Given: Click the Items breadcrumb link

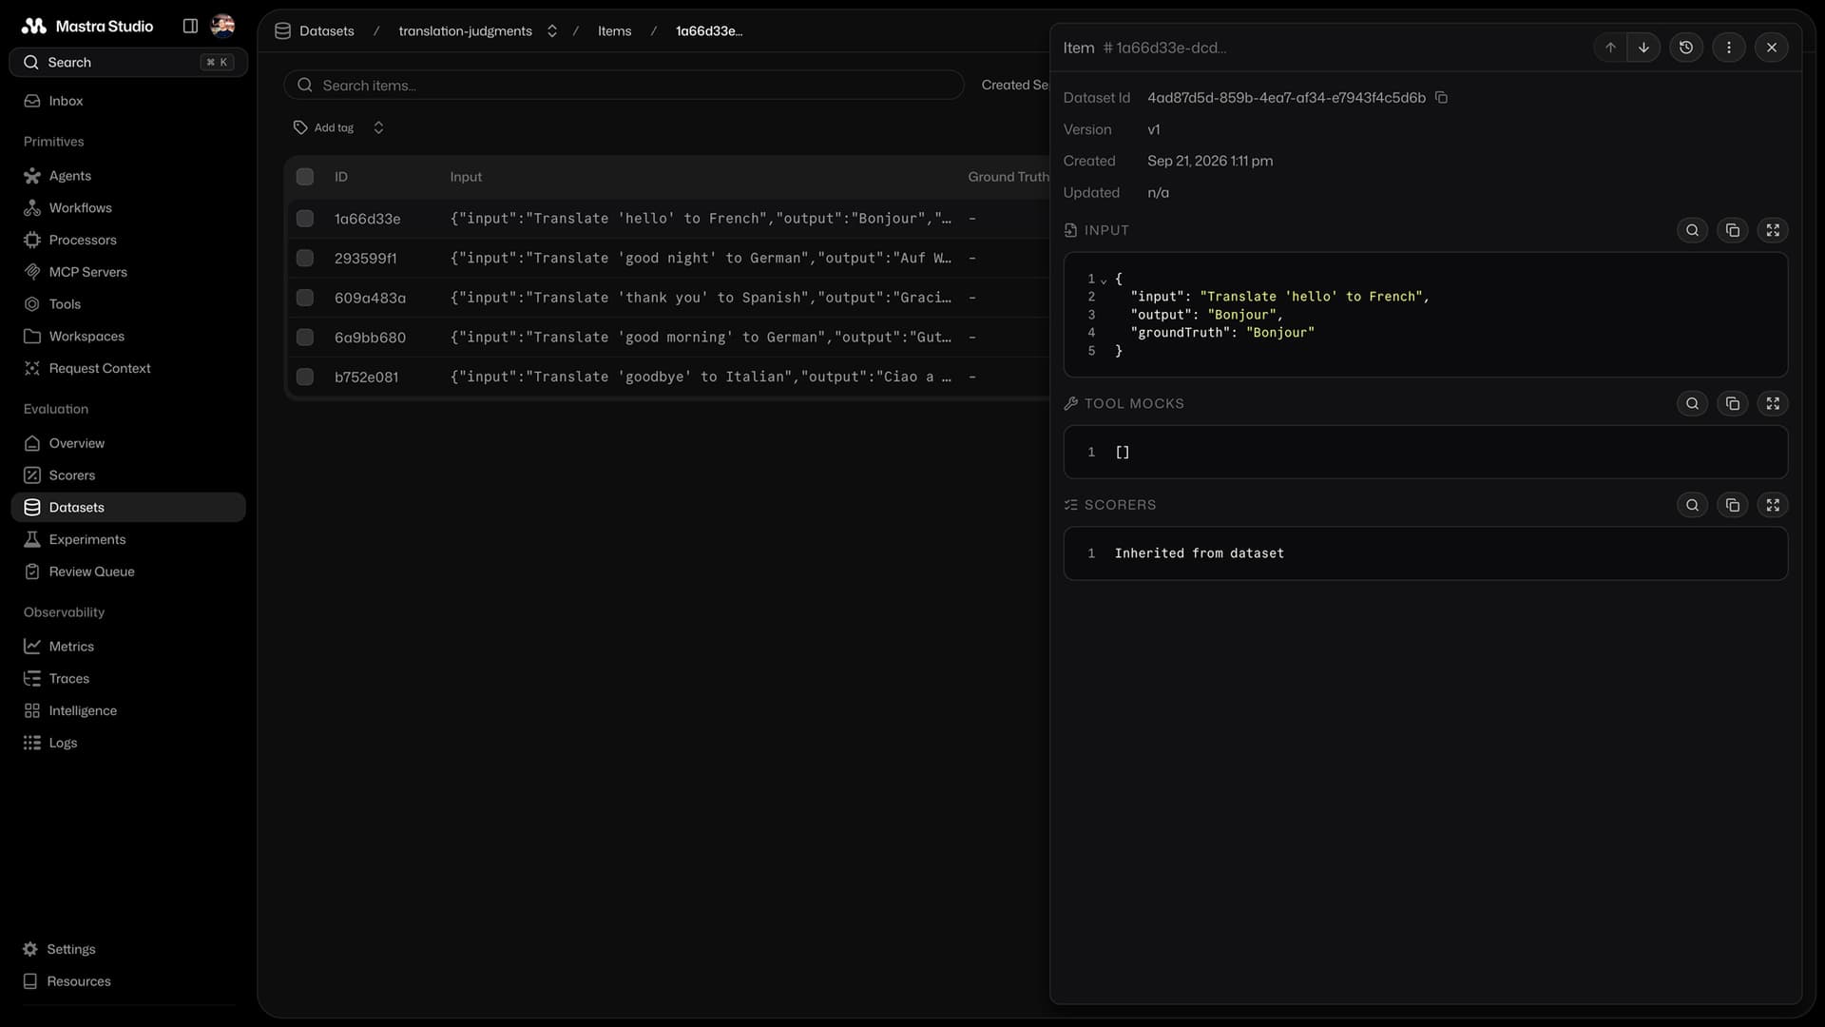Looking at the screenshot, I should pyautogui.click(x=614, y=31).
